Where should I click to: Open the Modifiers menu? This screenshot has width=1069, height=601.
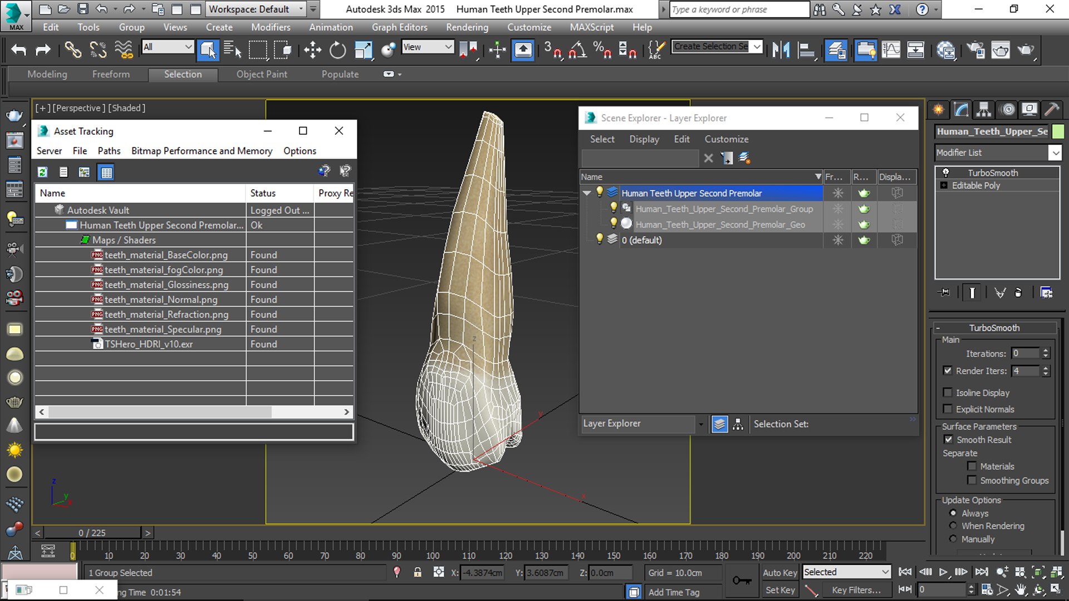[271, 27]
